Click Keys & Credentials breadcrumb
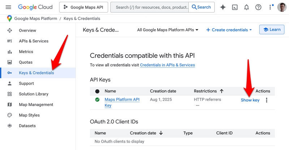 (x=82, y=19)
